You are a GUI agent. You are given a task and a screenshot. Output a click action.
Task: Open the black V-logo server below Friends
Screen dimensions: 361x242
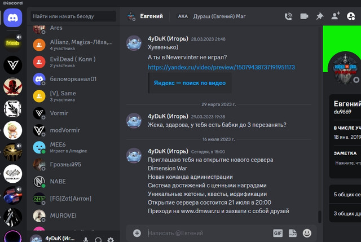click(x=12, y=65)
